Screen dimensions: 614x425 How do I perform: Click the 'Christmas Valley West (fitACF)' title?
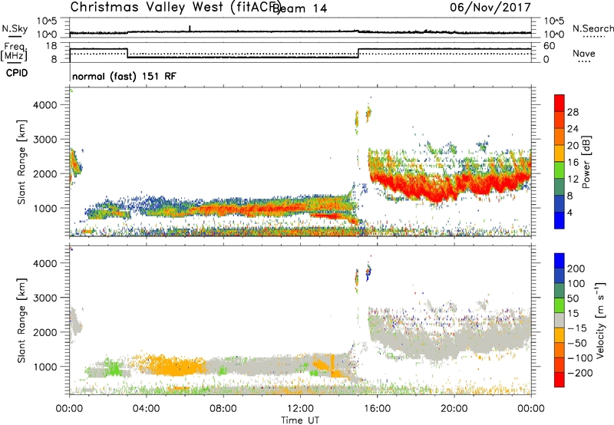pos(175,8)
